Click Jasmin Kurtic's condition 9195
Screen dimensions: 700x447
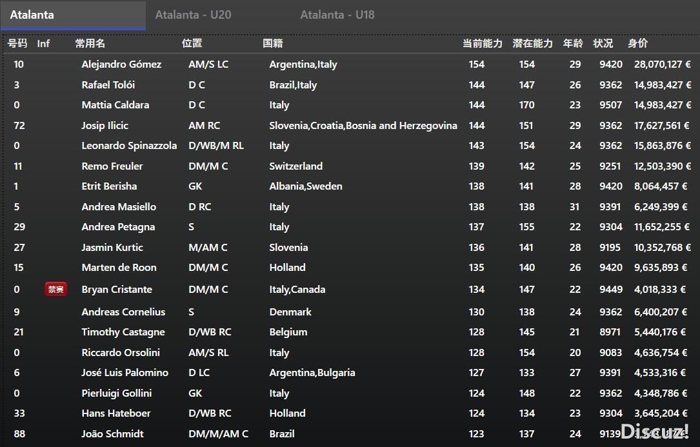pos(610,248)
